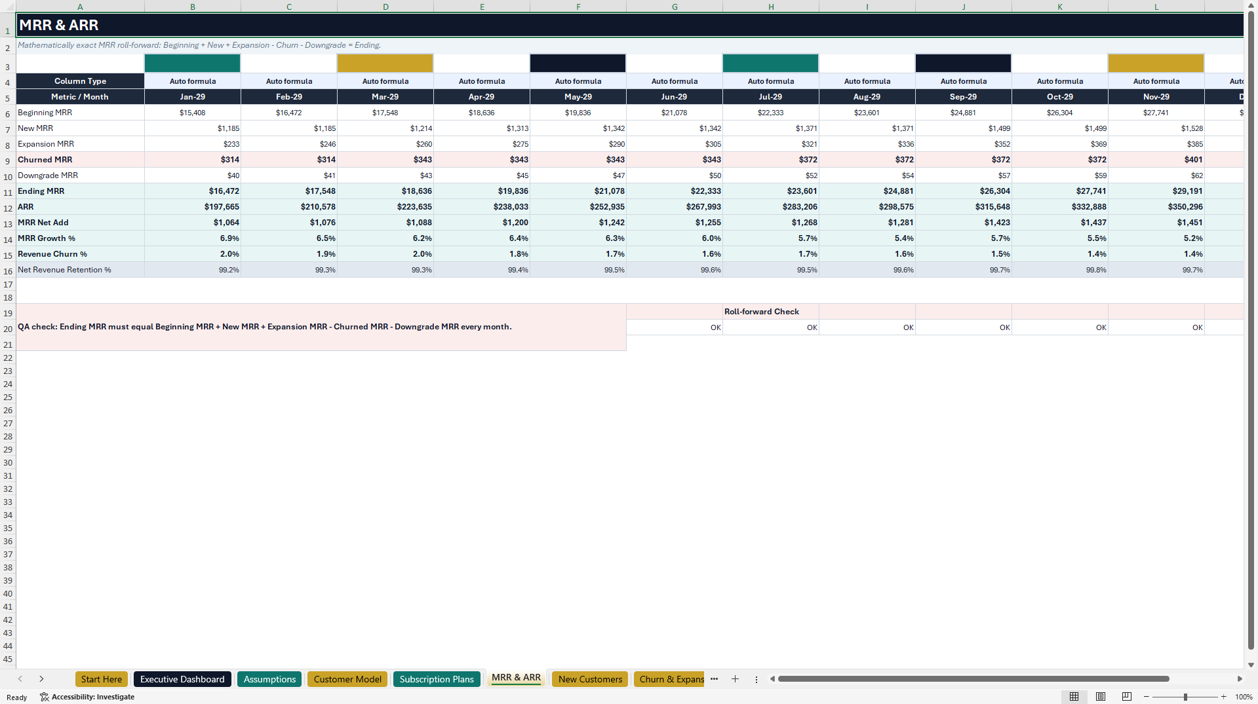1258x704 pixels.
Task: Select teal color block above Jan-29
Action: (x=193, y=63)
